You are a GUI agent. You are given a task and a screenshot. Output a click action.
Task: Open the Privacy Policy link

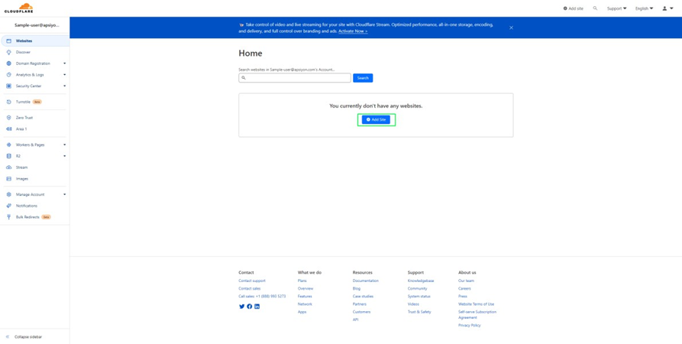pyautogui.click(x=470, y=326)
